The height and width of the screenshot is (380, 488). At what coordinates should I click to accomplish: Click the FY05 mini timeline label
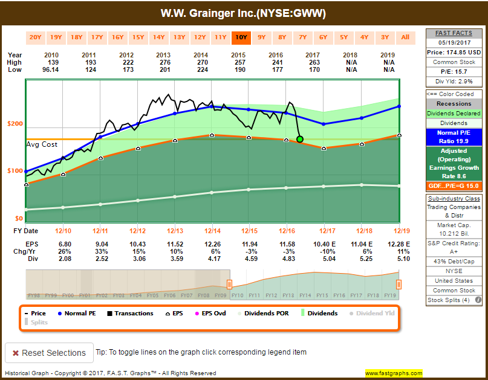pyautogui.click(x=152, y=295)
